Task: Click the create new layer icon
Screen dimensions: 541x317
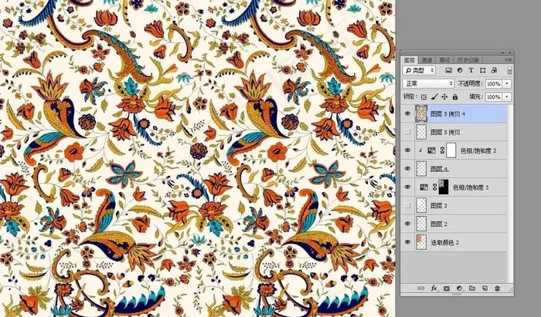Action: coord(485,288)
